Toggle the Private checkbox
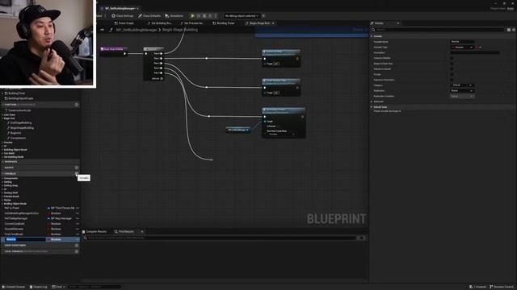 tap(452, 74)
